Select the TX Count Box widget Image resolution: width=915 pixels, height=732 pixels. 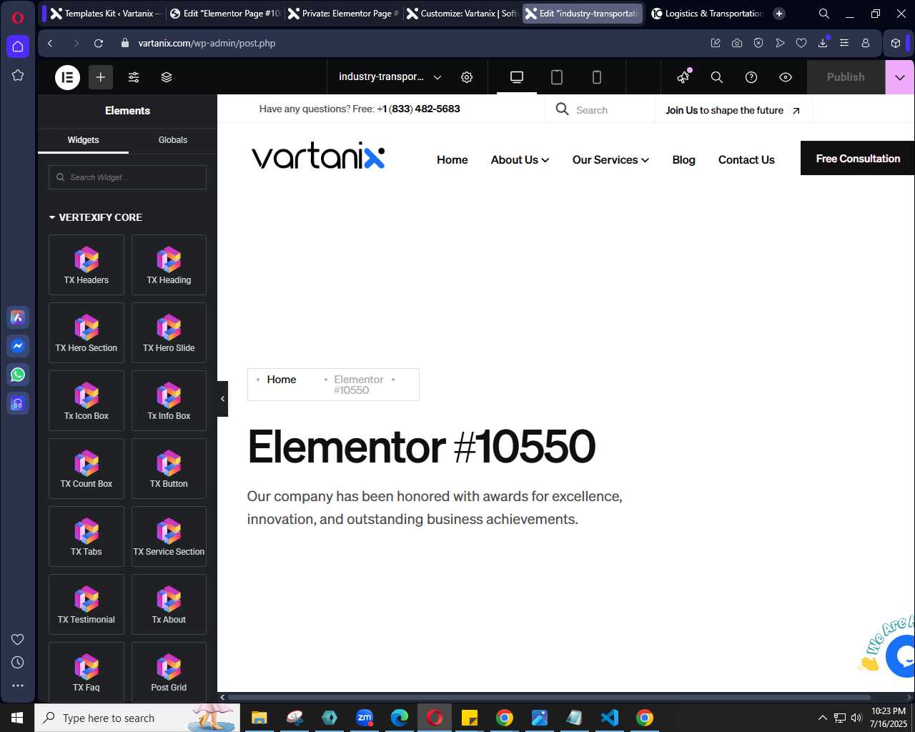point(86,469)
